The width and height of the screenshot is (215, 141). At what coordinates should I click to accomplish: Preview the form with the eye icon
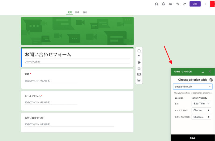click(x=170, y=4)
